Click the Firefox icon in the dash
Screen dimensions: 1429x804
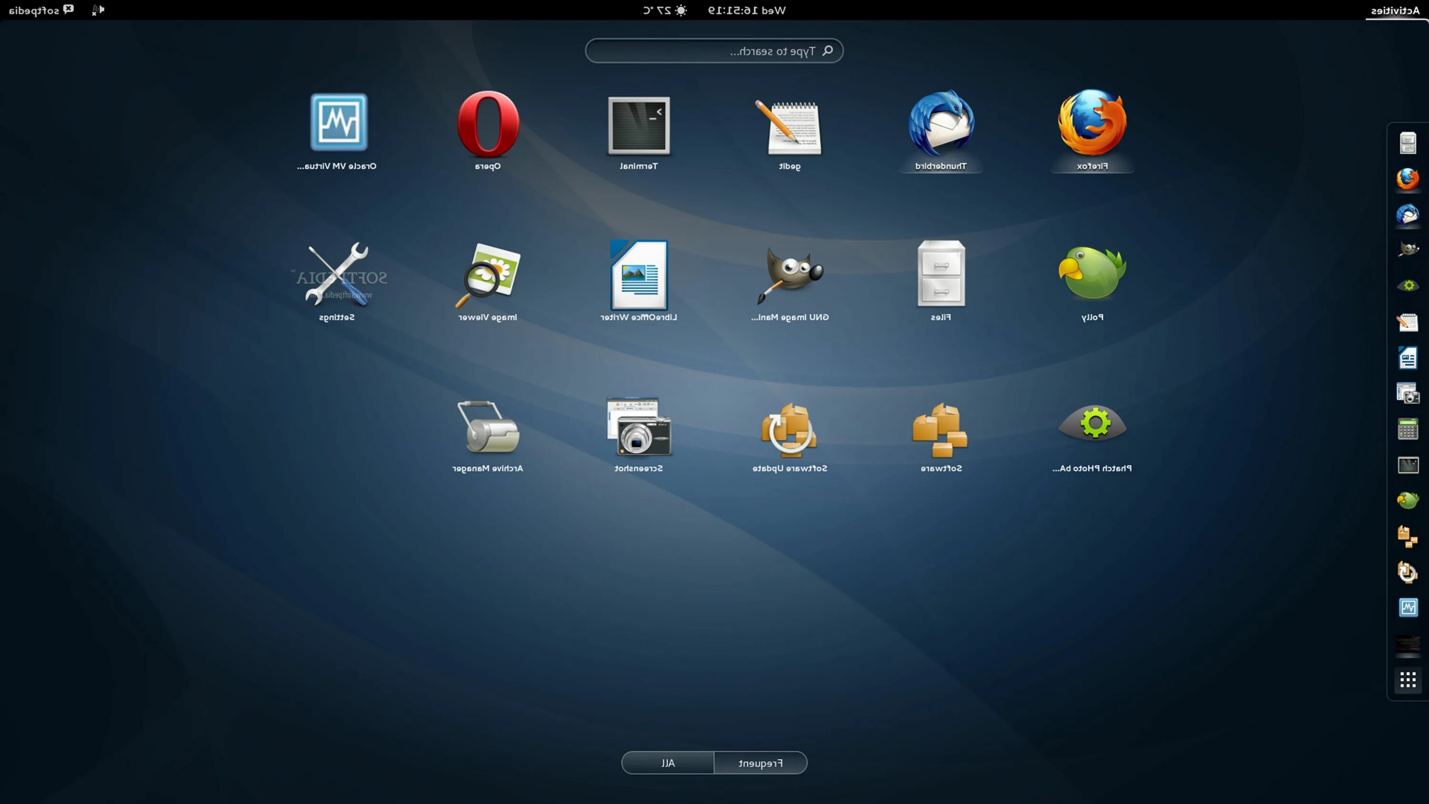click(x=1408, y=179)
